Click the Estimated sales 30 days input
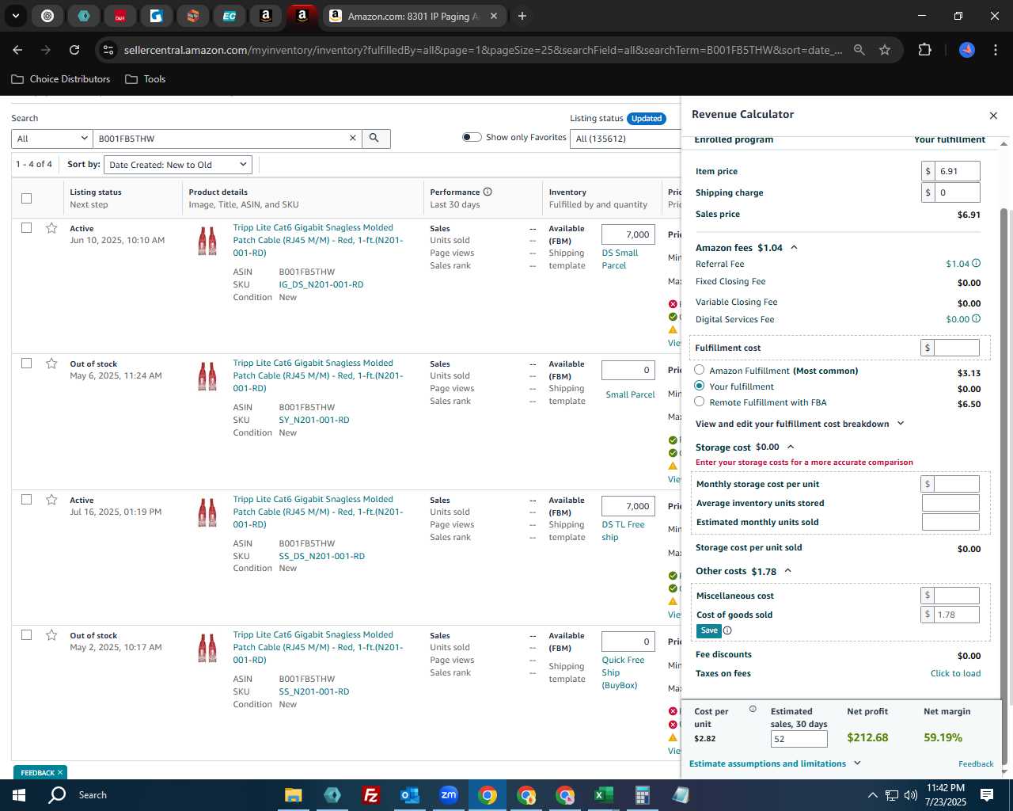This screenshot has width=1013, height=811. click(799, 739)
